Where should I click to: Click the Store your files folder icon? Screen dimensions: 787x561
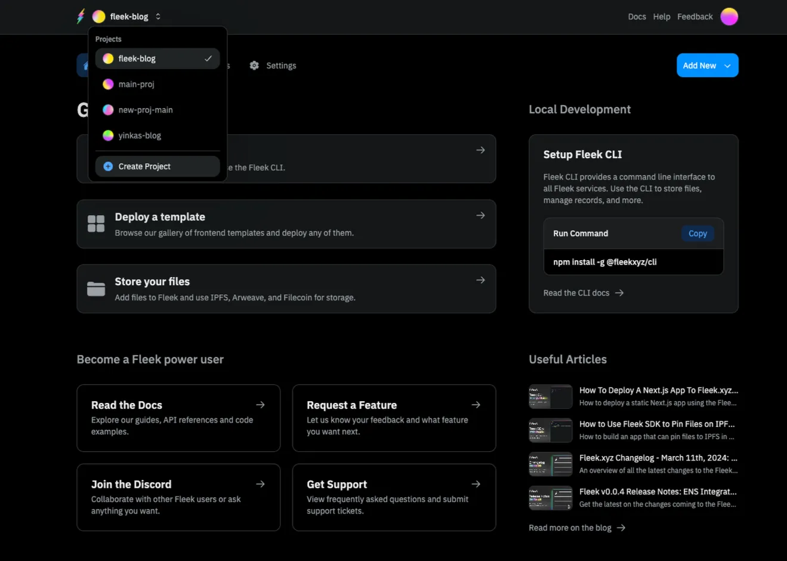click(96, 289)
